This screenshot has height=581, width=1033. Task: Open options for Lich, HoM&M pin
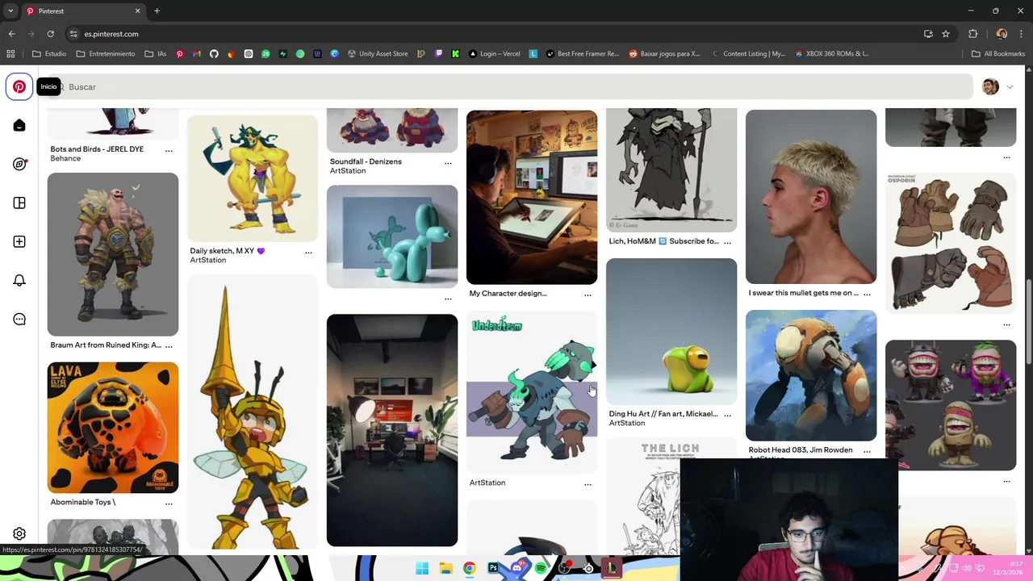[727, 241]
